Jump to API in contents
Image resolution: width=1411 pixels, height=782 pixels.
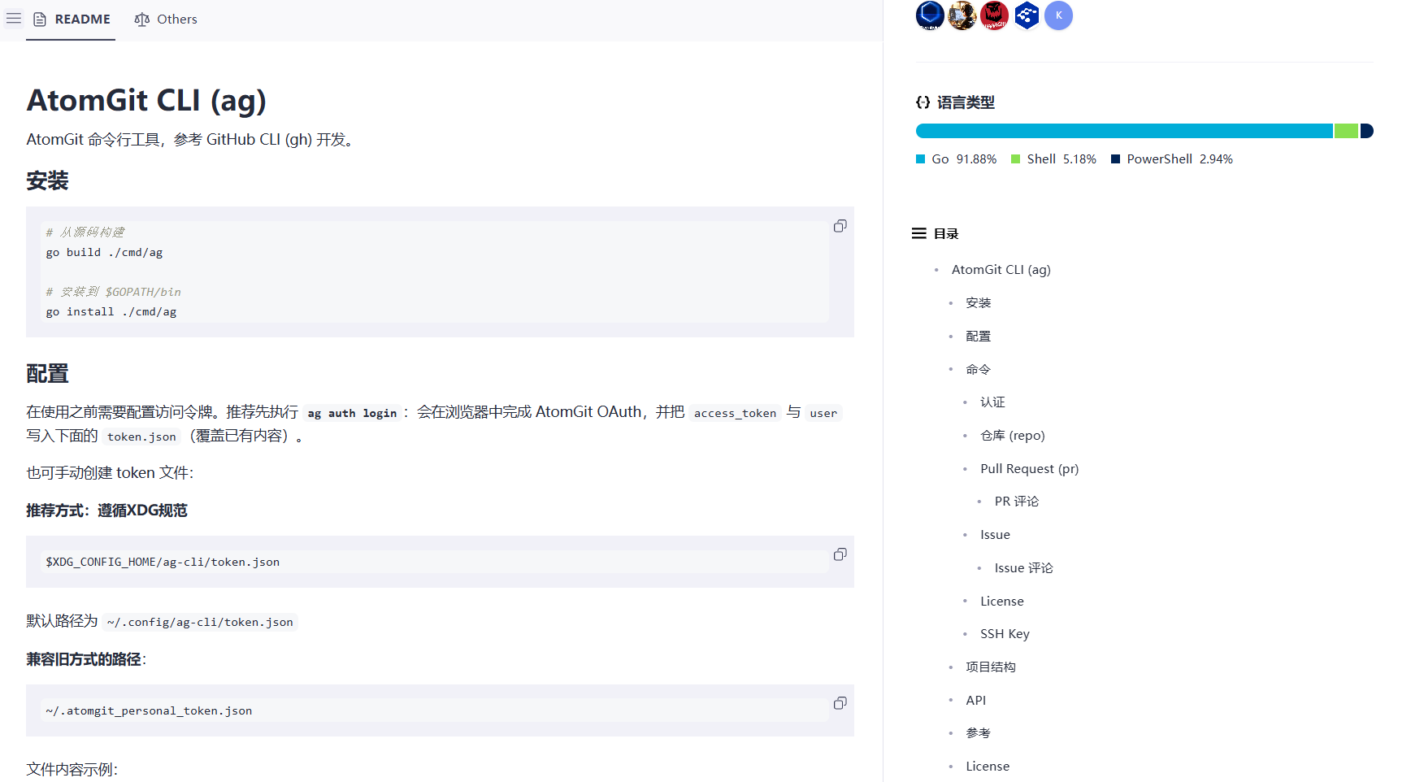click(975, 701)
